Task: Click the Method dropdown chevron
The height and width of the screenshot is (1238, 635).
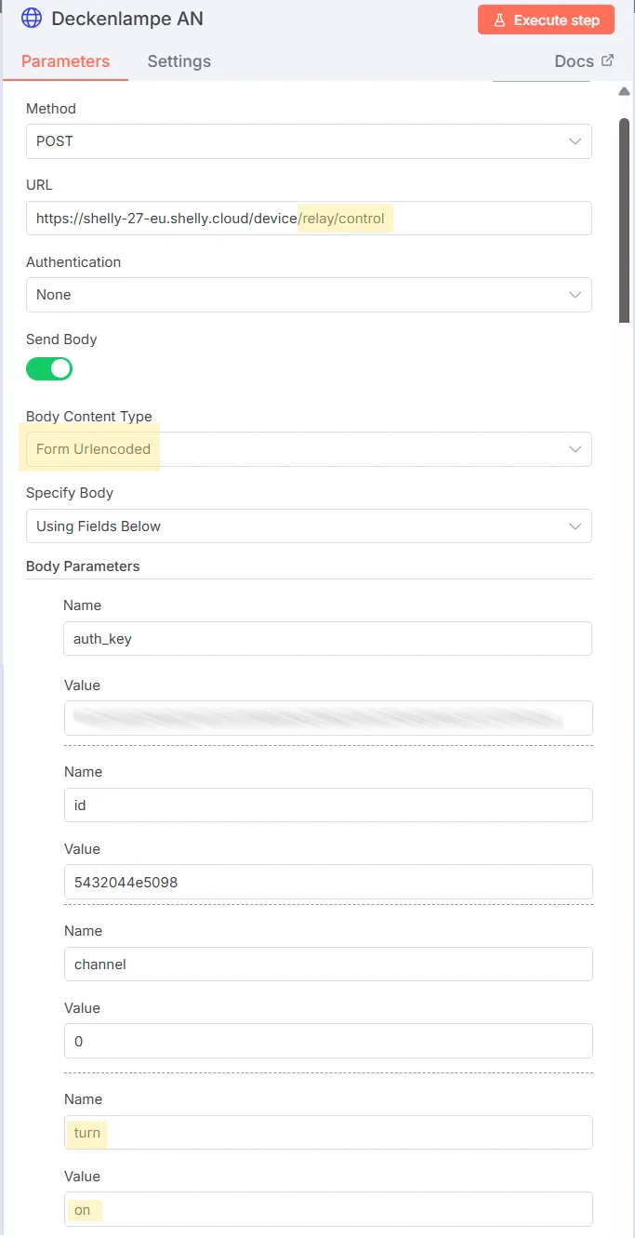Action: pos(576,140)
